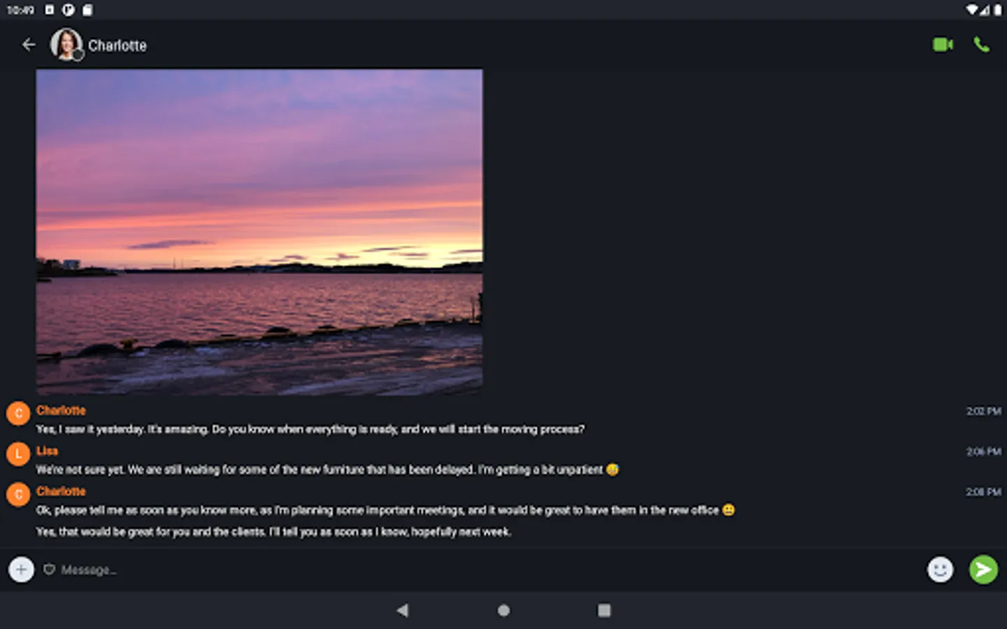
Task: Open Charlotte's profile picture
Action: 66,45
